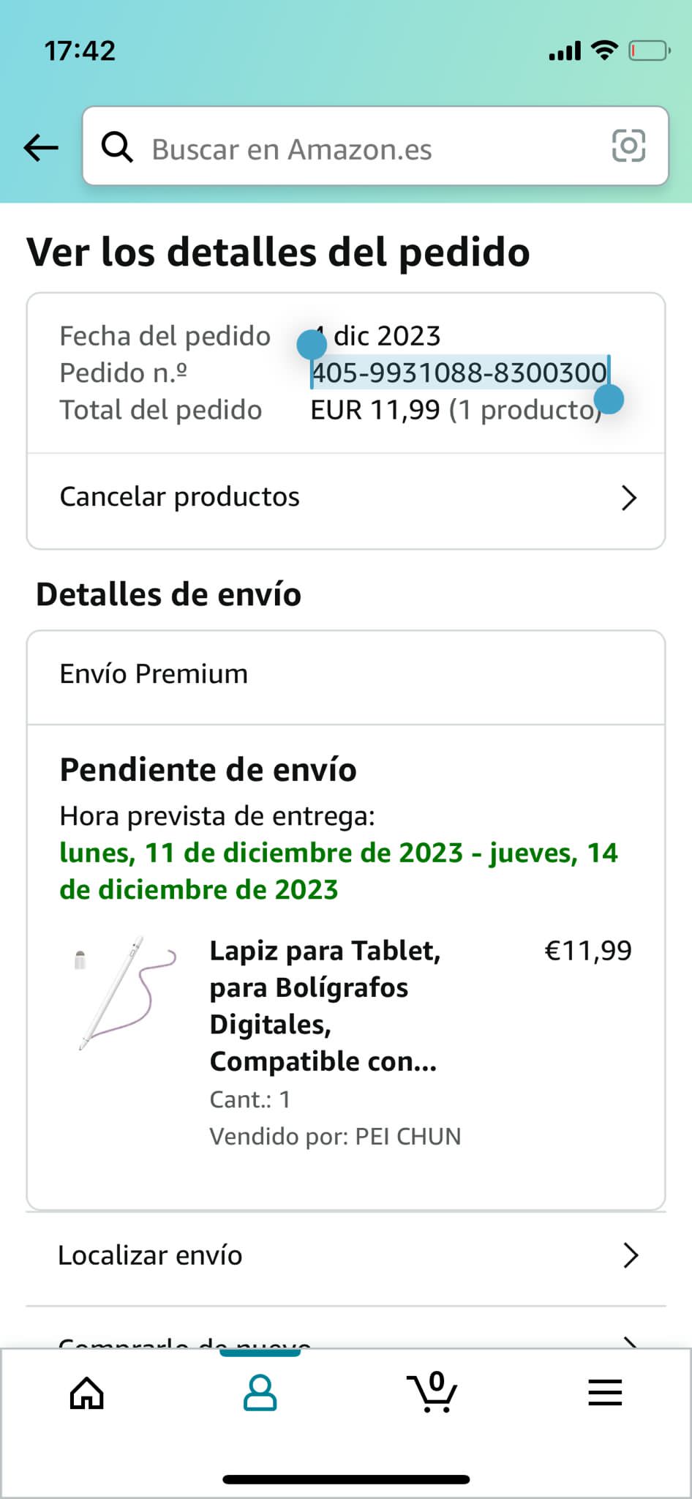This screenshot has height=1499, width=692.
Task: Open Cancelar productos
Action: 180,497
